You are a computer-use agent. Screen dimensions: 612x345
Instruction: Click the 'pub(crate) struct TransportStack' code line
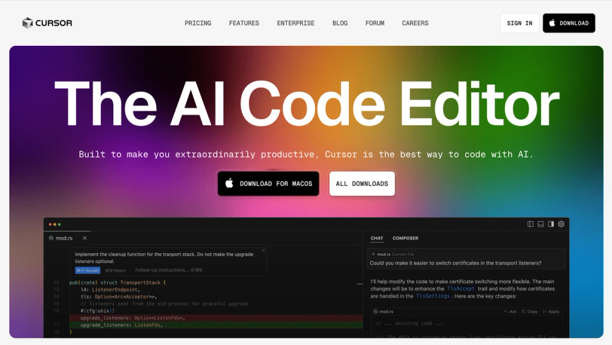(118, 283)
